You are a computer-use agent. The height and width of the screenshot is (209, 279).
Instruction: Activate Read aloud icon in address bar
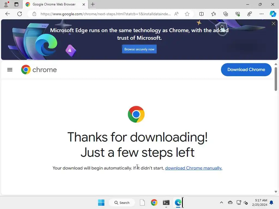pyautogui.click(x=176, y=14)
